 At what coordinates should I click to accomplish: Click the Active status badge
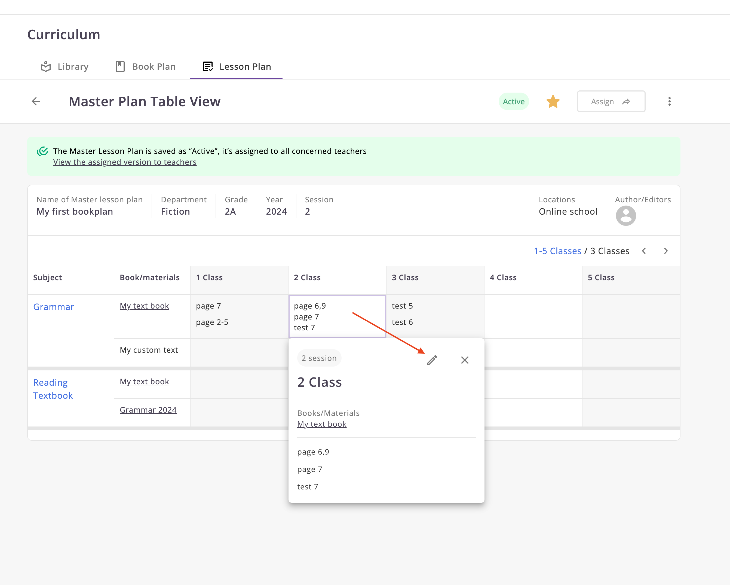[x=513, y=102]
